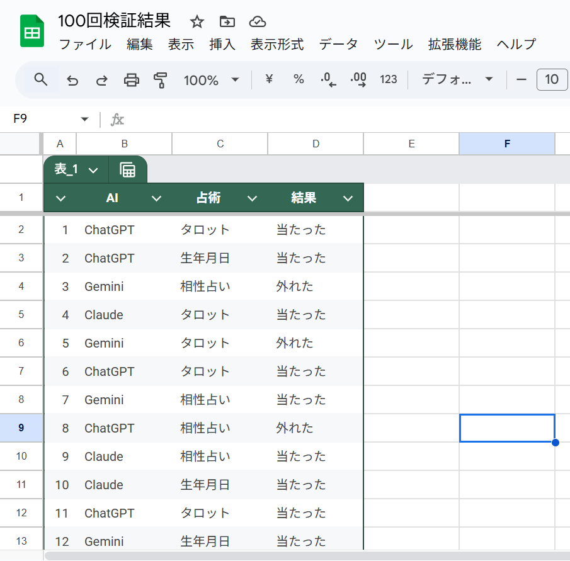570x561 pixels.
Task: Undo the last action
Action: 71,79
